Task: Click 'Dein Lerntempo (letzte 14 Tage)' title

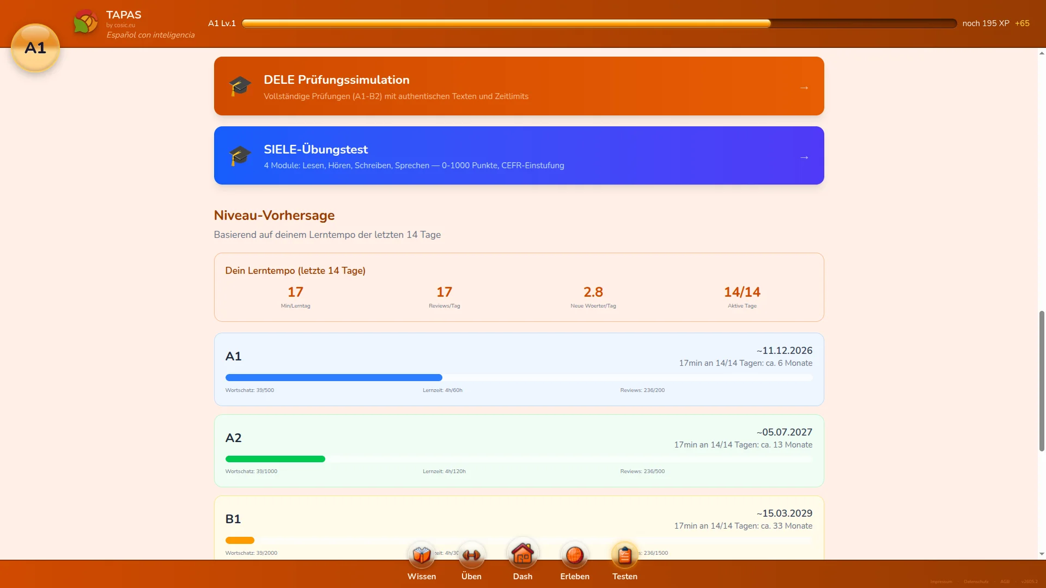Action: 295,271
